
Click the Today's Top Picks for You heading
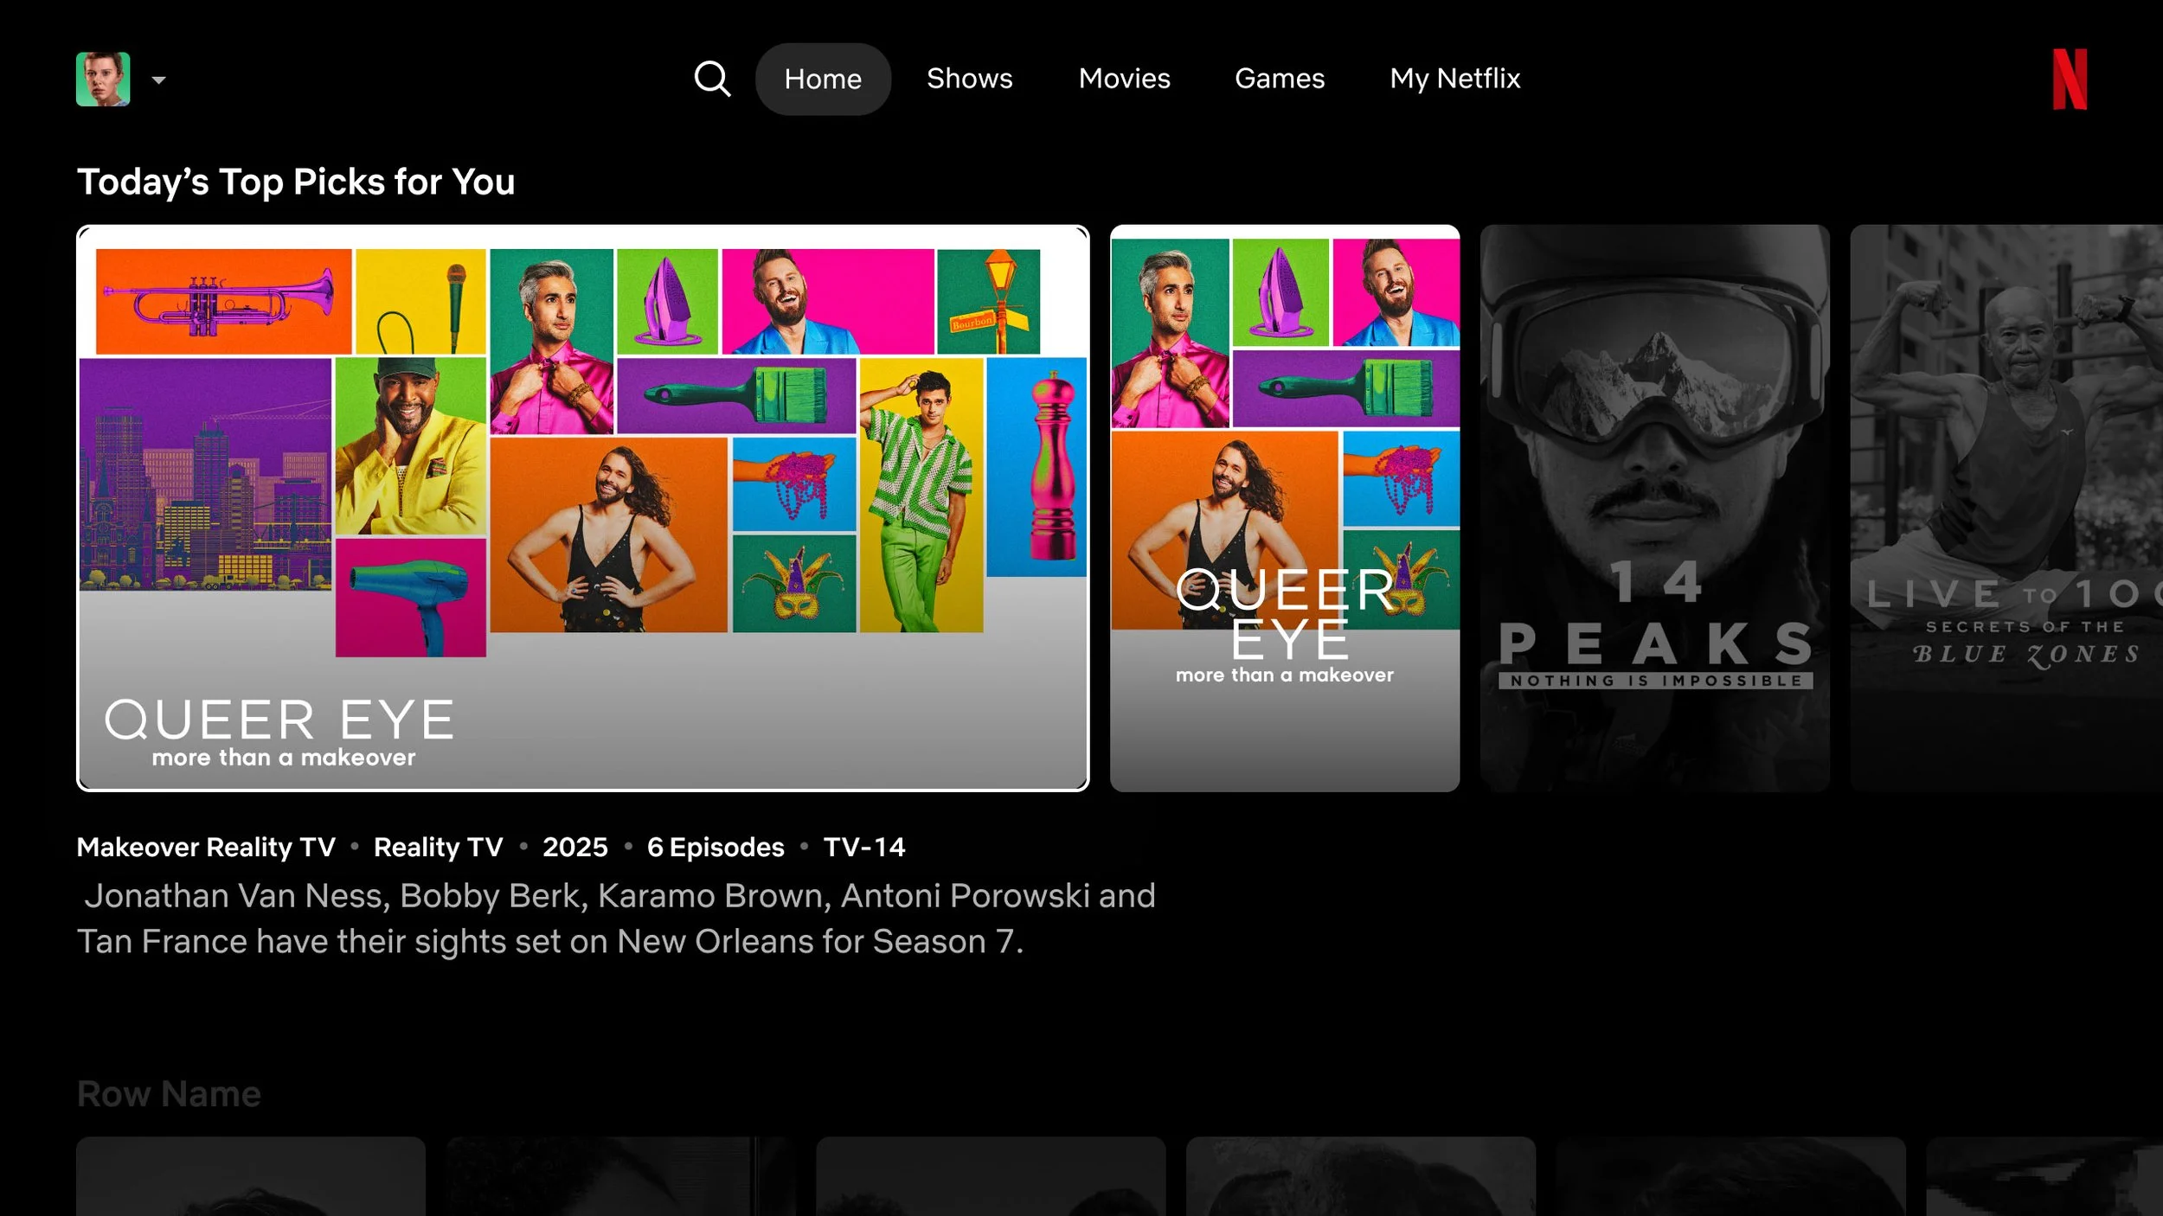pos(296,182)
